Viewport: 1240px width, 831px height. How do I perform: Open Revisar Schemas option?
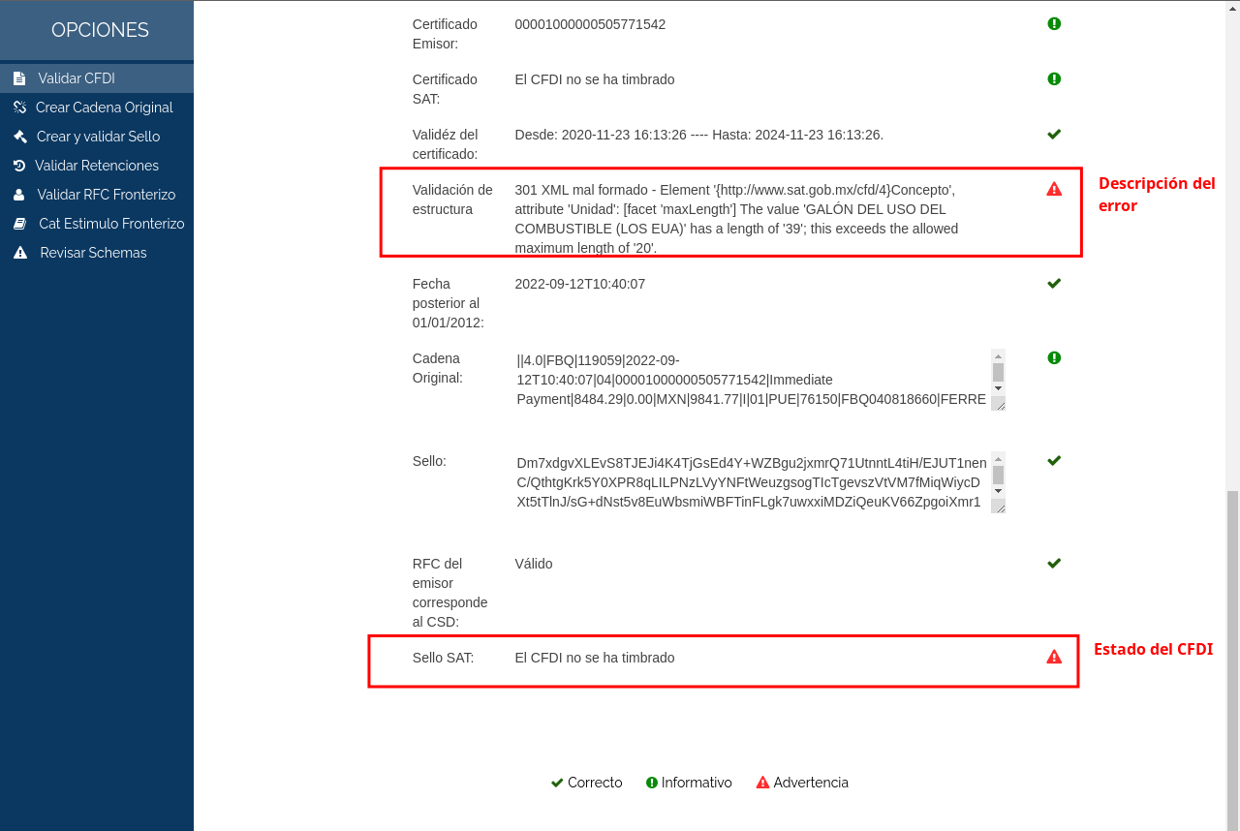(97, 253)
